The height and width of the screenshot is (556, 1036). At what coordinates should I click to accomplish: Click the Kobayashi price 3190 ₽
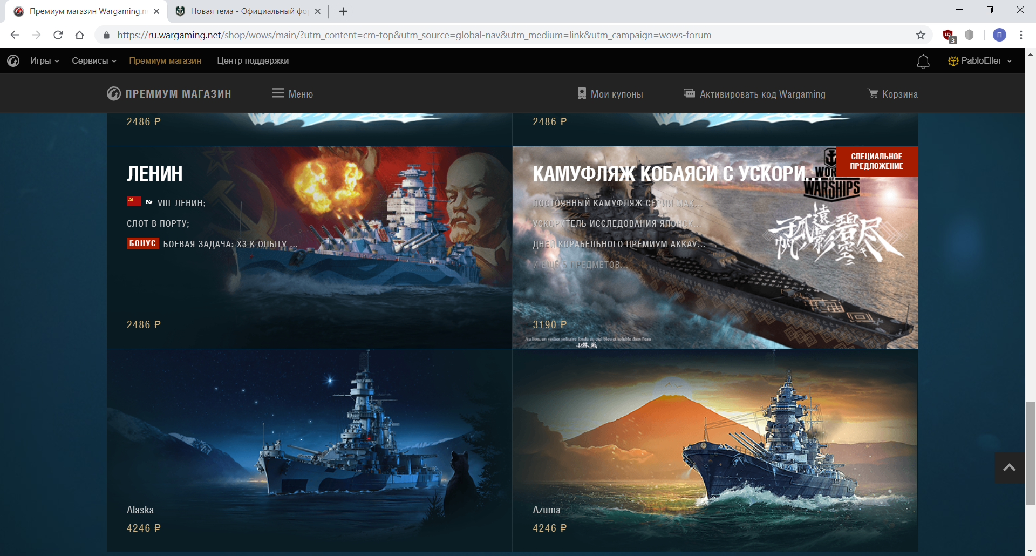point(550,324)
